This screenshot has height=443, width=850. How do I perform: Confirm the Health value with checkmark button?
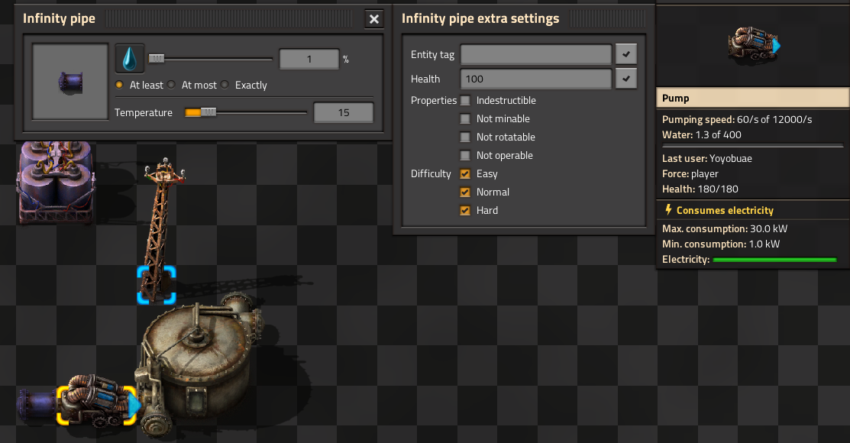pyautogui.click(x=626, y=79)
